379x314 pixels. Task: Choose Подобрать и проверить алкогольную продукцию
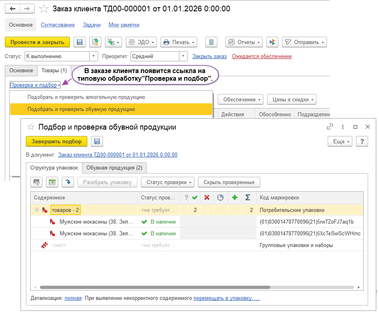pyautogui.click(x=111, y=97)
